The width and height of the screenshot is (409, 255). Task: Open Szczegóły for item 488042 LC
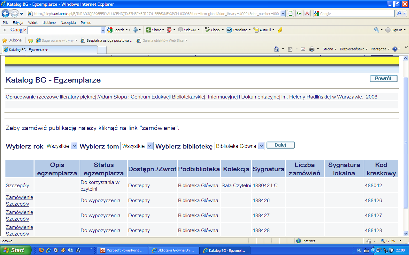tap(17, 186)
